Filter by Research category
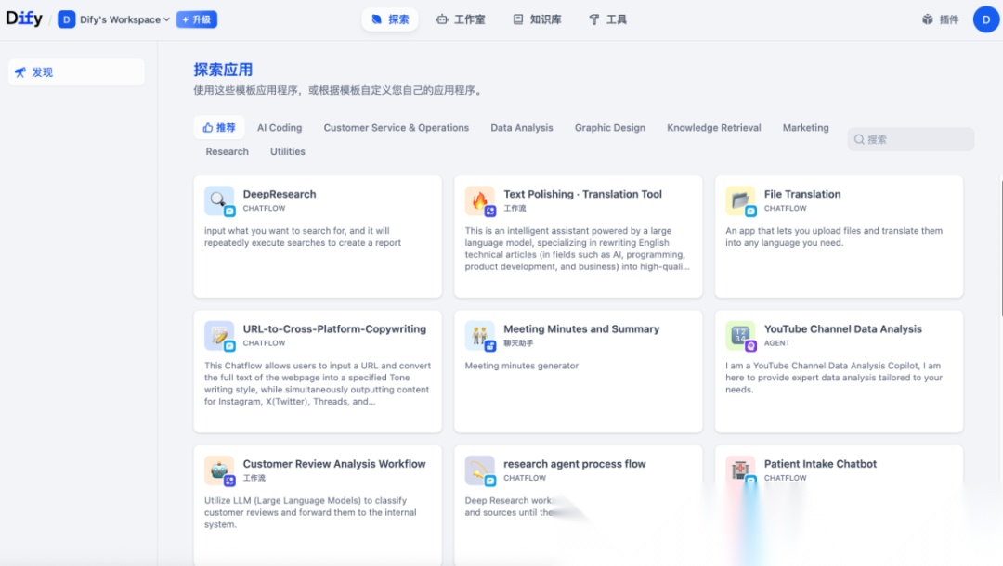The width and height of the screenshot is (1003, 566). click(x=228, y=151)
